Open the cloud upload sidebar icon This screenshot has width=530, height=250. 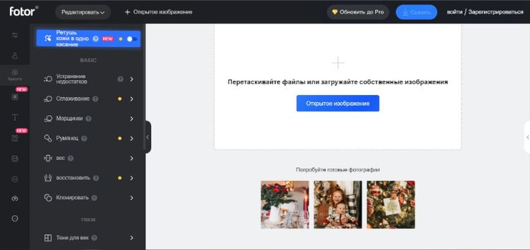(15, 198)
